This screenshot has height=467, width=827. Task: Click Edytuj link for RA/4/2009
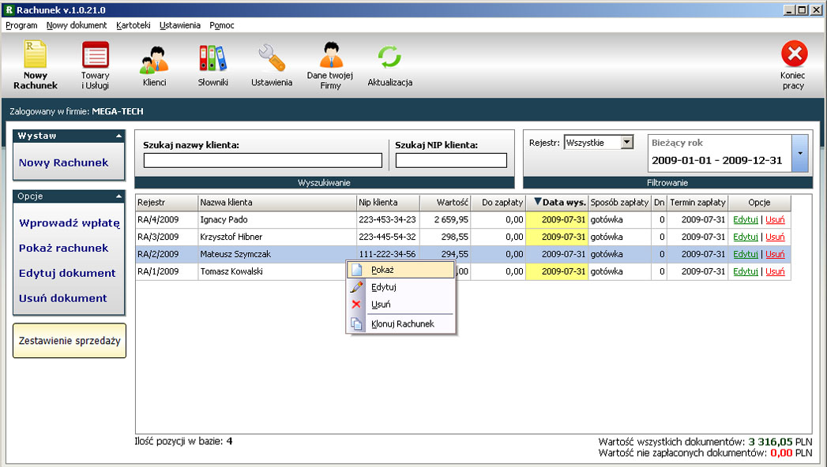point(746,219)
